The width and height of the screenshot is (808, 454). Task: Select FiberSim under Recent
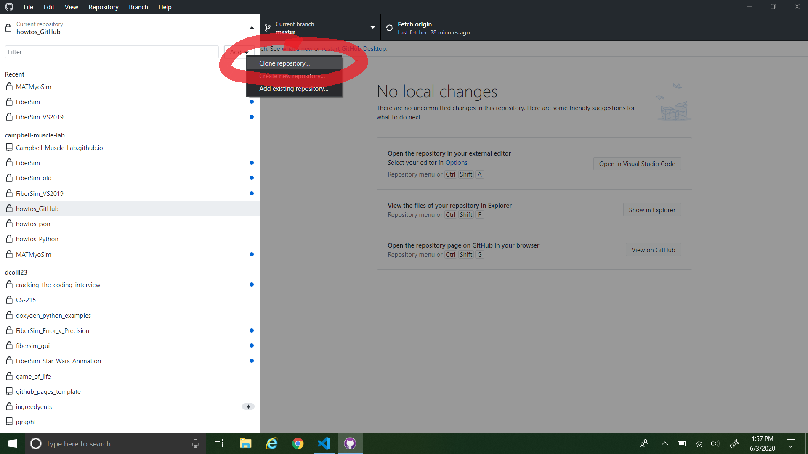click(x=130, y=102)
